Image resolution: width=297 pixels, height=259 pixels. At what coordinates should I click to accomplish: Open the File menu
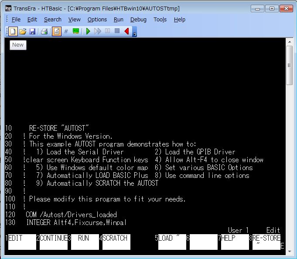(x=16, y=20)
